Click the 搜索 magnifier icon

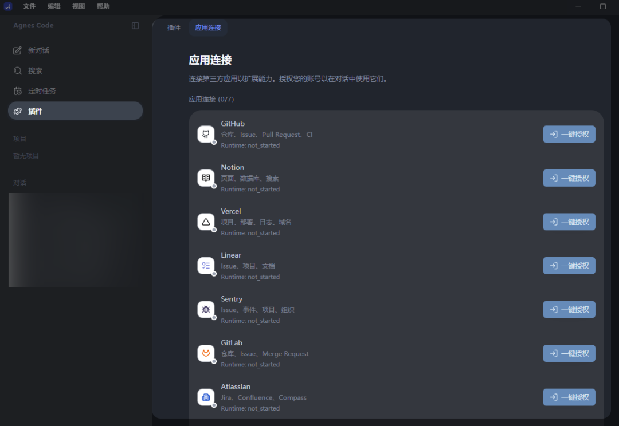[17, 70]
